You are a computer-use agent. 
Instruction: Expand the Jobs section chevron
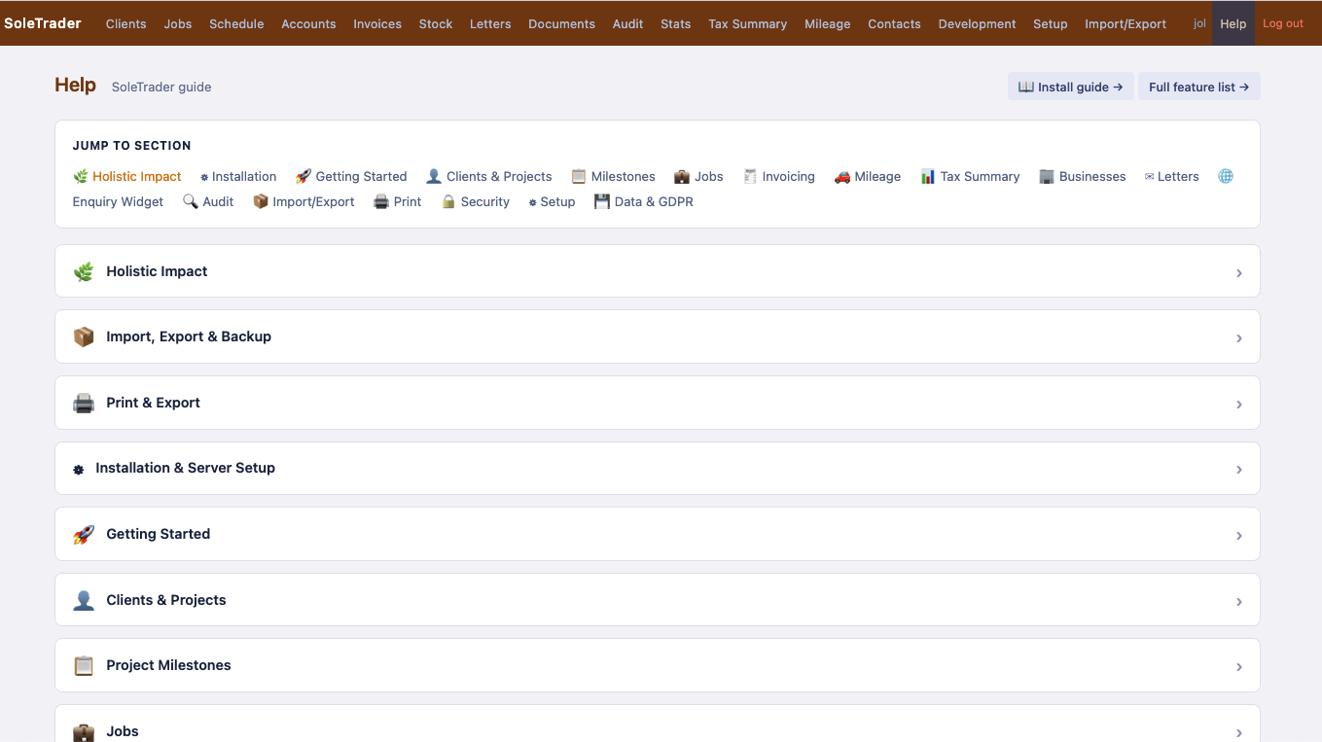coord(1239,733)
